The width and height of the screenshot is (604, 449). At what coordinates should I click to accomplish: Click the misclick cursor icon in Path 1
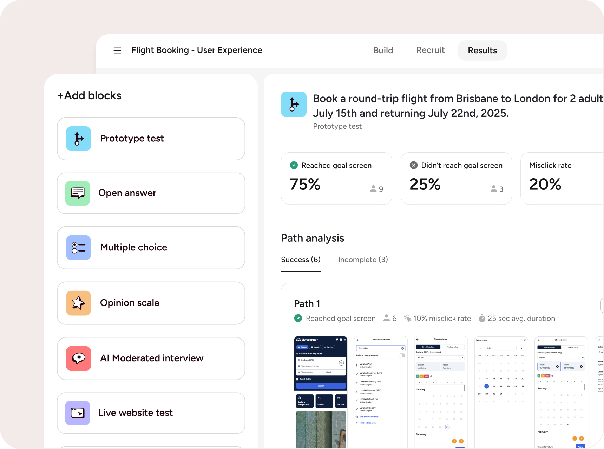[x=407, y=318]
